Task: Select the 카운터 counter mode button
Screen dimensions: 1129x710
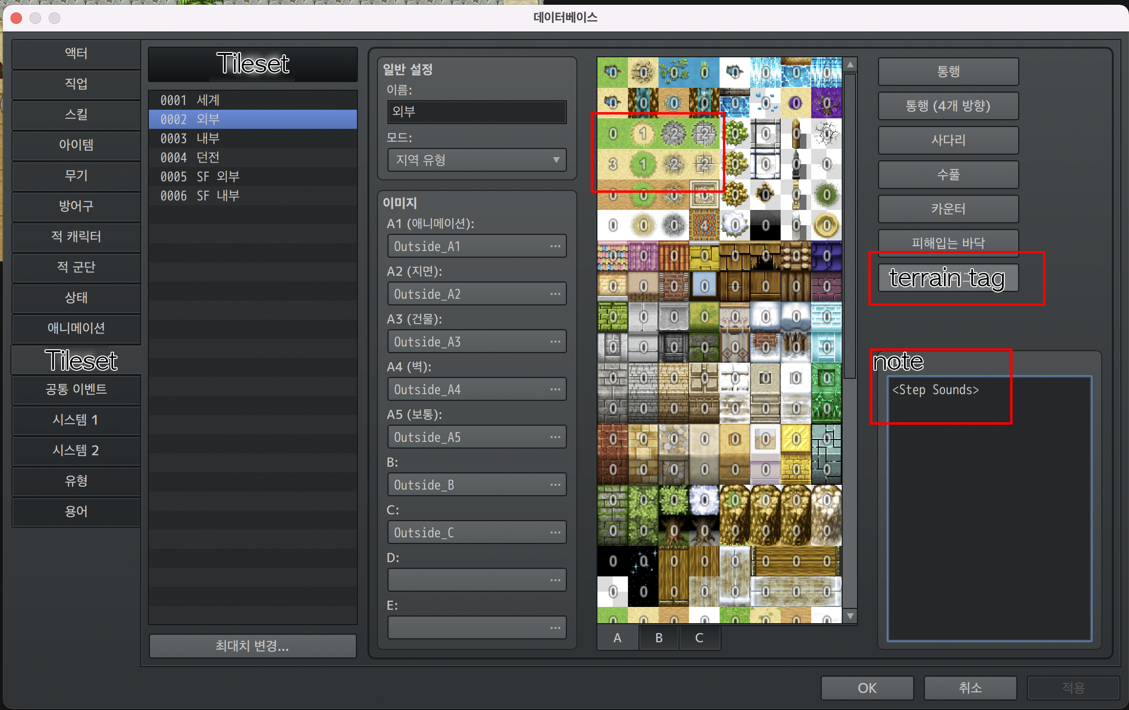Action: pos(948,209)
